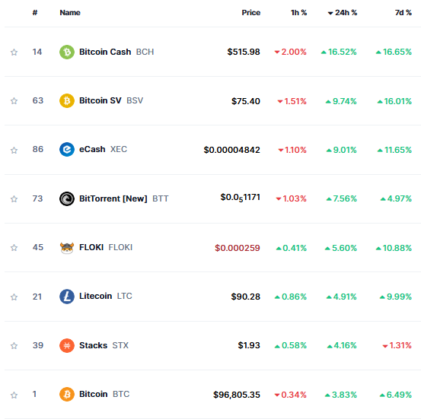
Task: Sort table by 24h % column
Action: [343, 13]
